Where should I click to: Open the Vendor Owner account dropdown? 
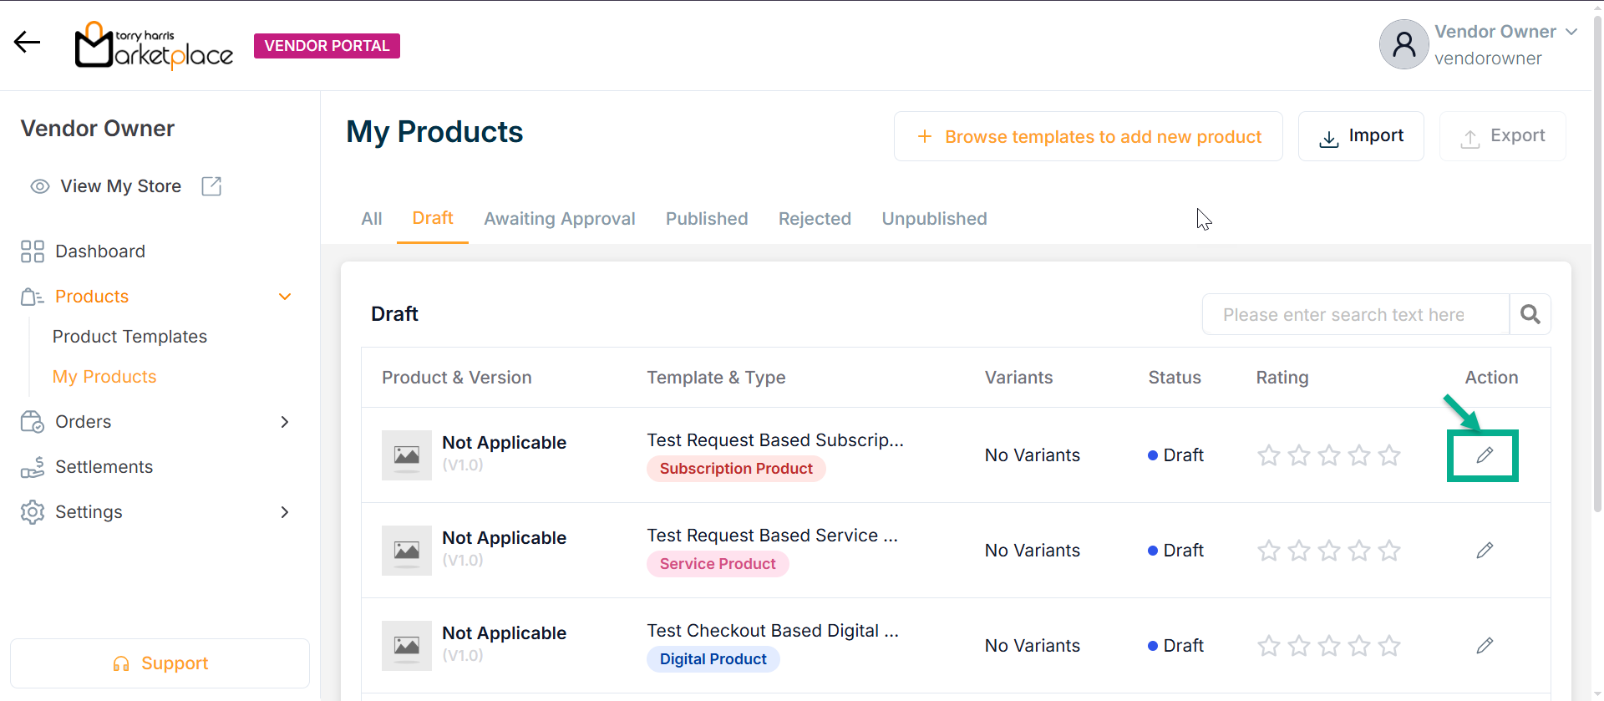tap(1571, 32)
